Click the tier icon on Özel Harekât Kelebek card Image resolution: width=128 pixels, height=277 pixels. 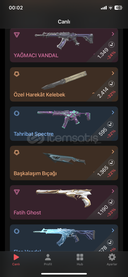[17, 74]
